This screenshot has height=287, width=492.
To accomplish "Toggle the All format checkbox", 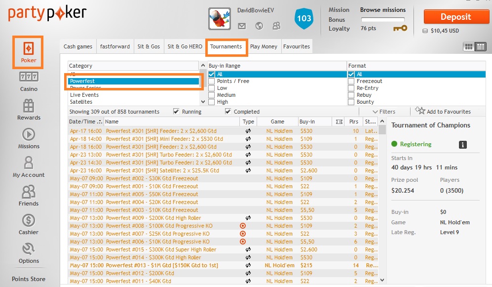I will coord(351,74).
